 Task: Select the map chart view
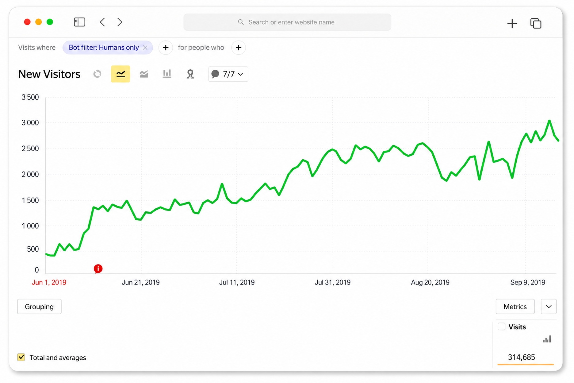(x=190, y=74)
